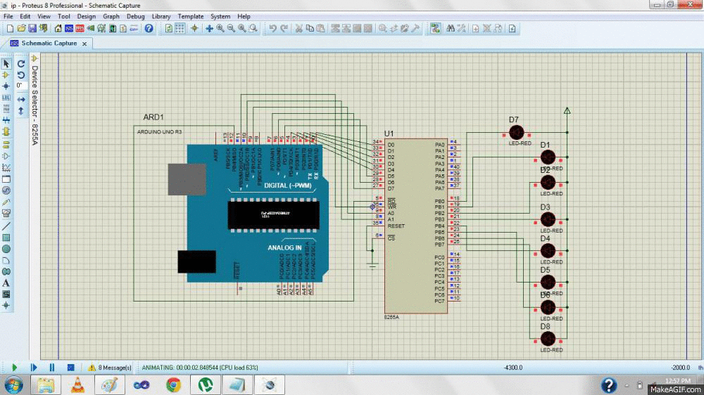Open the red ARES PCB layout icon
704x395 pixels.
(80, 29)
